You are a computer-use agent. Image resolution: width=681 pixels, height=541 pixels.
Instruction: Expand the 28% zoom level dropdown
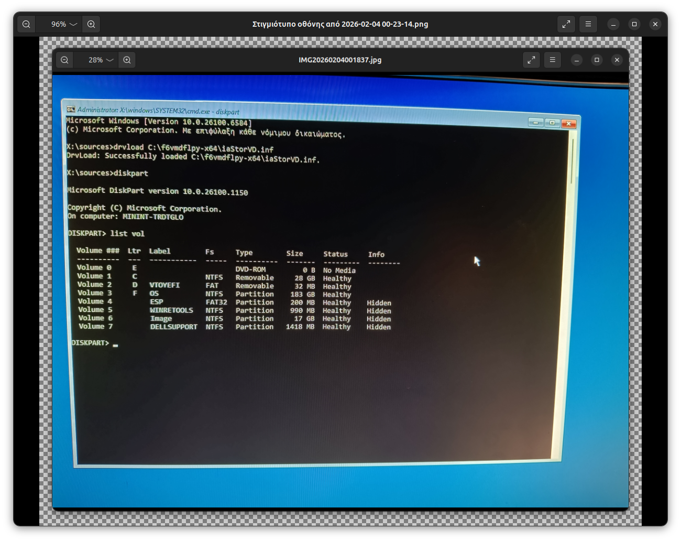pos(110,60)
